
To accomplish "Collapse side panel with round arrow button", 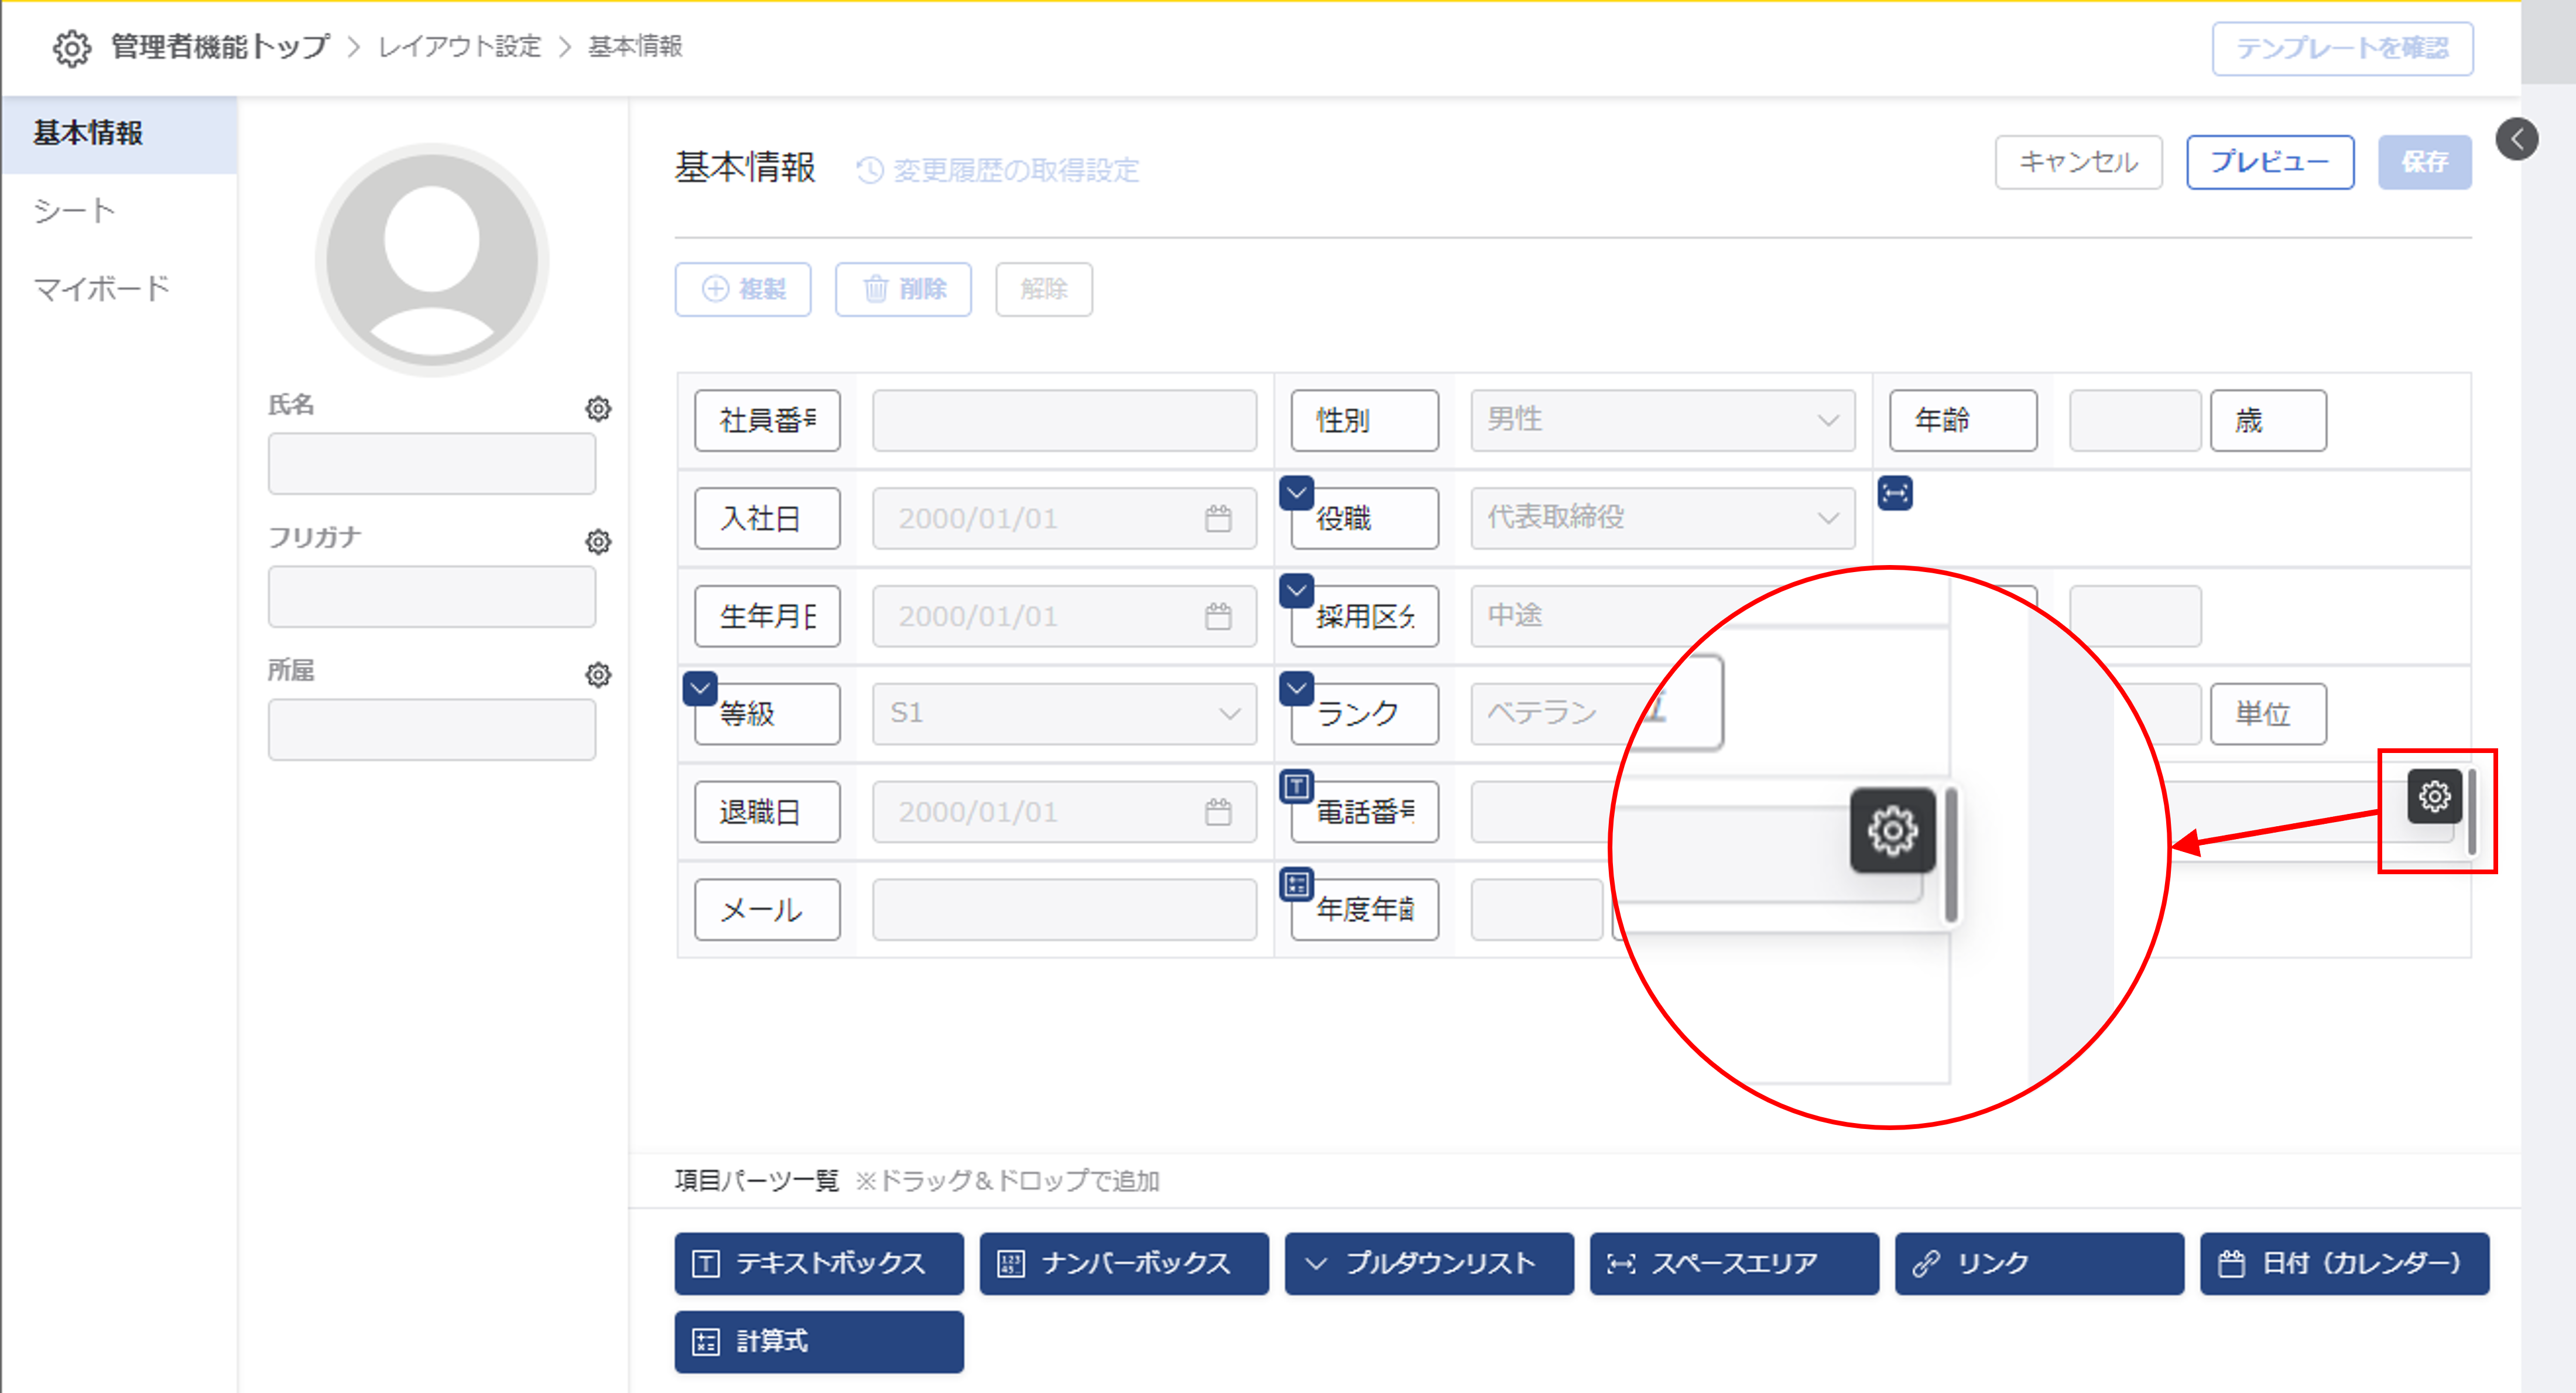I will pyautogui.click(x=2517, y=139).
